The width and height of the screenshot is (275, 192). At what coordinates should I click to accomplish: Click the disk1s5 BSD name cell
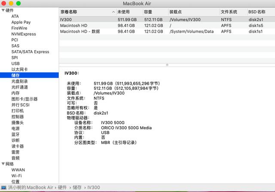(x=256, y=26)
